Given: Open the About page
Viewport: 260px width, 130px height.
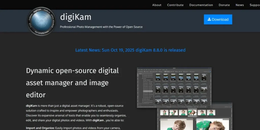Looking at the screenshot, I should pos(157,5).
